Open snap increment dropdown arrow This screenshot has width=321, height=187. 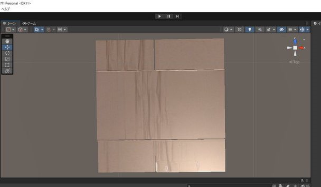65,29
